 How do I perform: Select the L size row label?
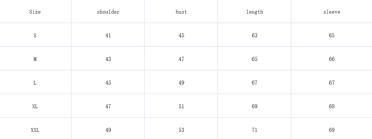(35, 83)
